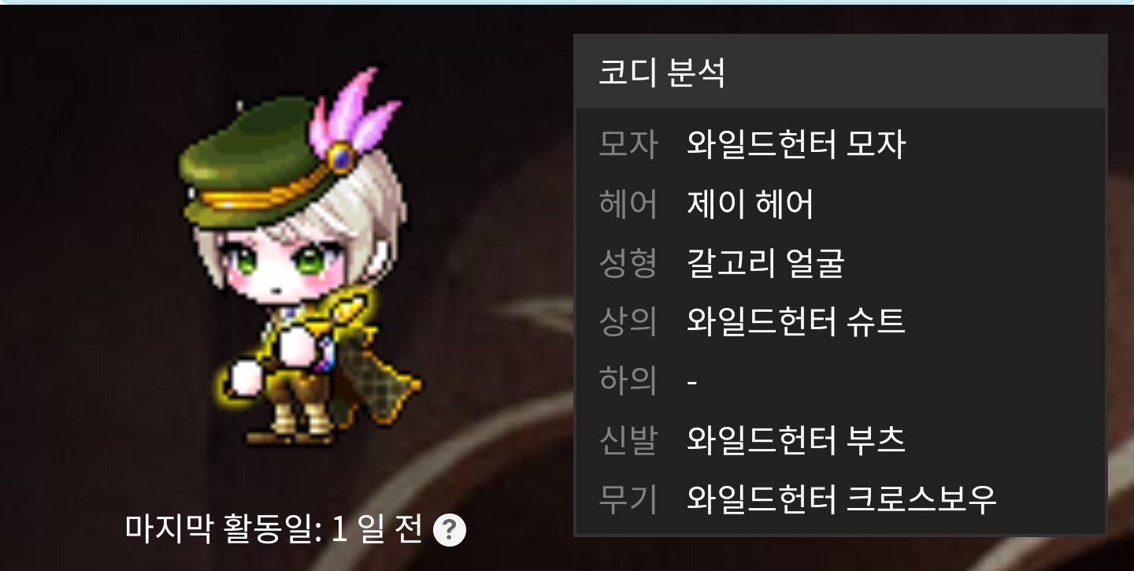
Task: Click the question mark help icon
Action: pos(450,529)
